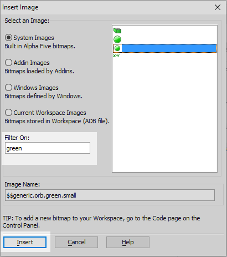Click the 'Built in Alpha Five bitmaps' description

[40, 46]
